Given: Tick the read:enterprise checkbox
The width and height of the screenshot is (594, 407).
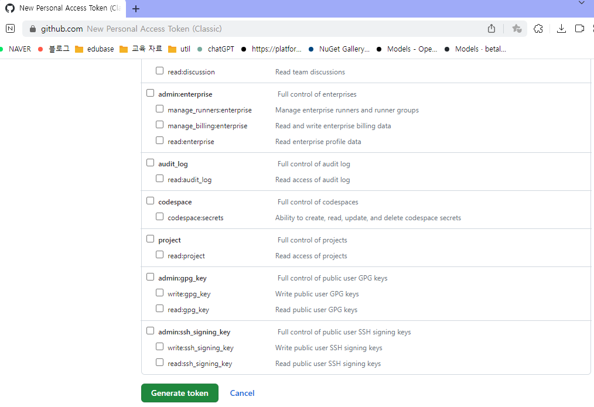Looking at the screenshot, I should (159, 141).
